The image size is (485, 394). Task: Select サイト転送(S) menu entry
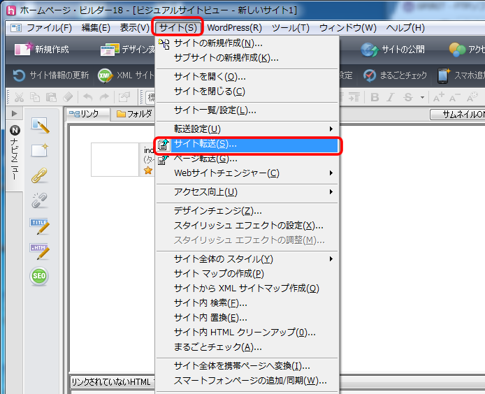(247, 144)
